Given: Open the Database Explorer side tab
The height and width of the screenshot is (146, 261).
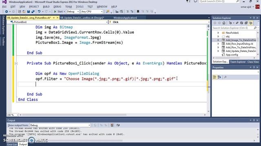Looking at the screenshot, I should click(x=3, y=25).
